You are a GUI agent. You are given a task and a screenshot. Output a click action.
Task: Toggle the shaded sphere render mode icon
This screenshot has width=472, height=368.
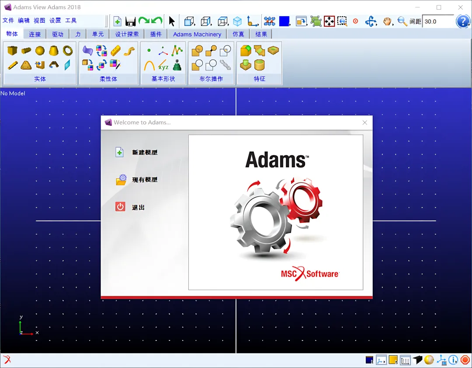click(429, 360)
